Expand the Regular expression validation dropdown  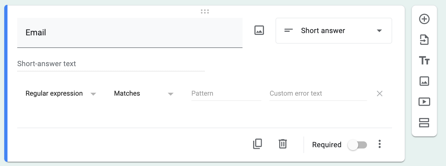pyautogui.click(x=61, y=94)
